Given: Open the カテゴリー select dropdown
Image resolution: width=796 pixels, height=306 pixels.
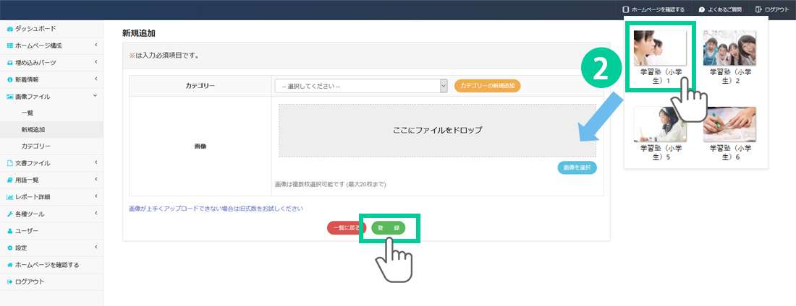Looking at the screenshot, I should (361, 86).
